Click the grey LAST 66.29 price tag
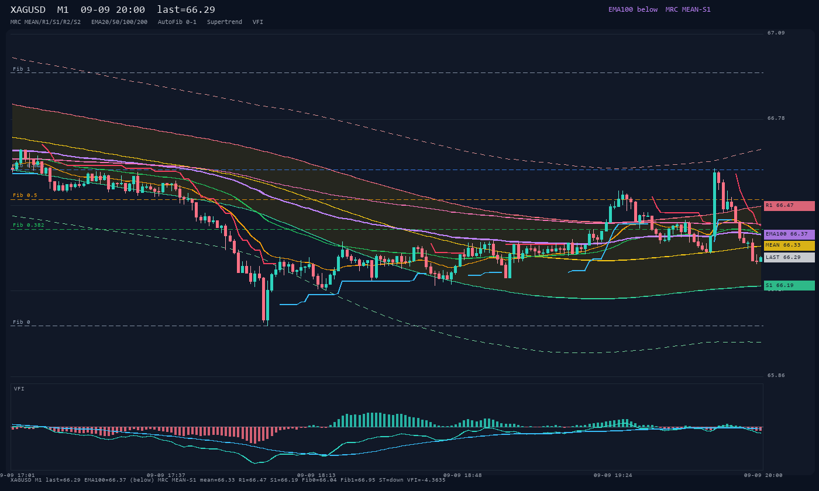Image resolution: width=819 pixels, height=491 pixels. tap(789, 257)
